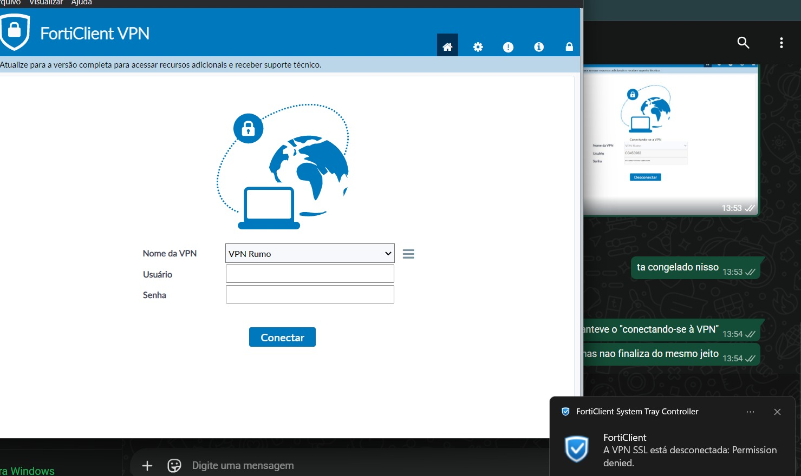
Task: Click the message containing 'conectando-se à VPN'
Action: point(672,330)
